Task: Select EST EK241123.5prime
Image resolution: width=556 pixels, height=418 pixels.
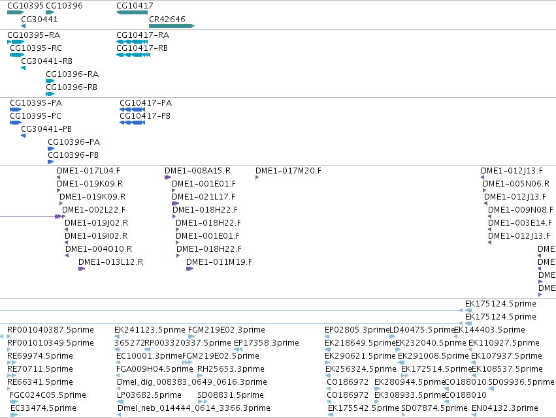Action: pyautogui.click(x=150, y=330)
